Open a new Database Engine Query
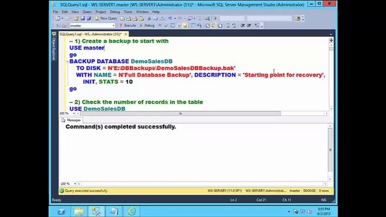 122,19
